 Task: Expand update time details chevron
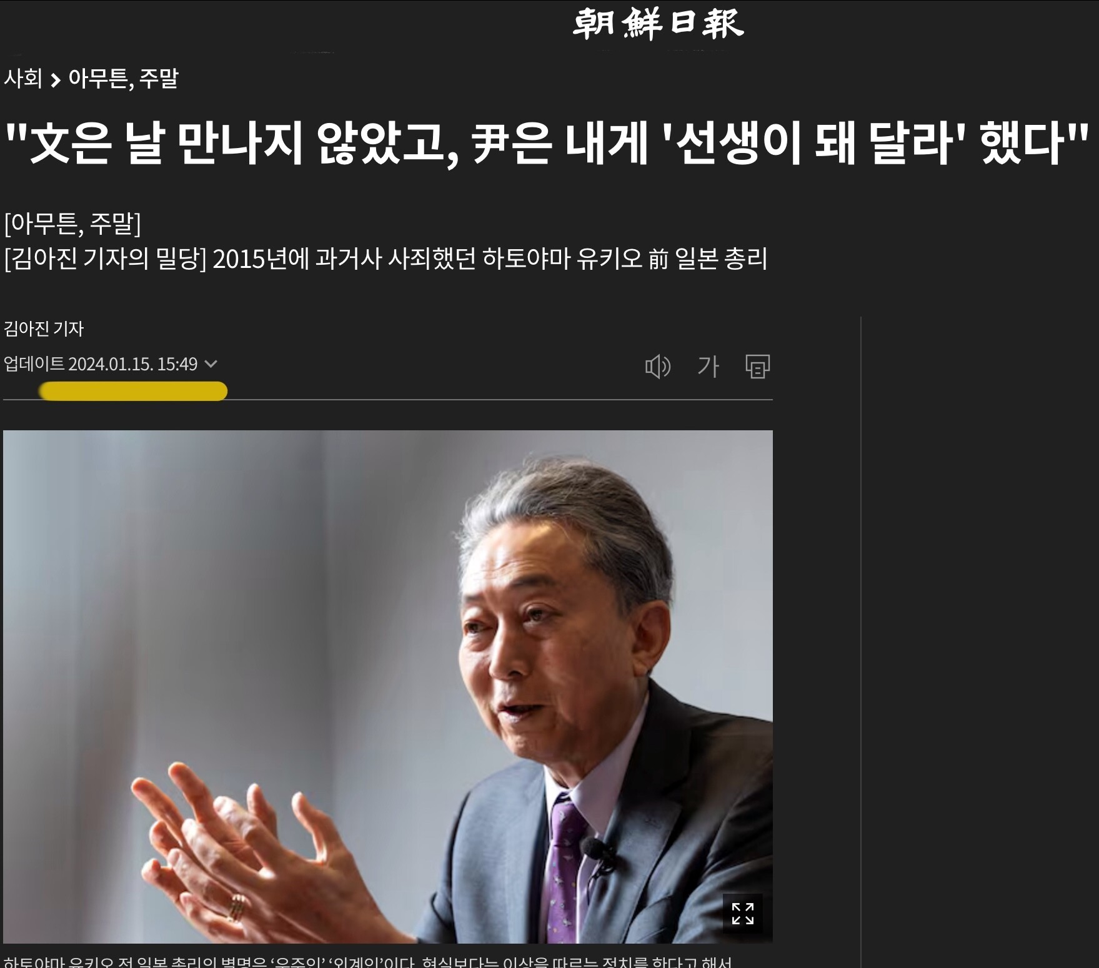tap(211, 363)
